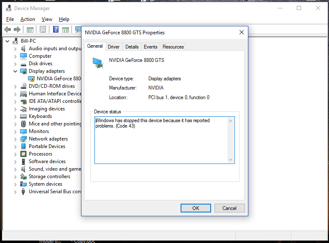The width and height of the screenshot is (329, 243).
Task: Click OK in the Properties dialog
Action: 196,208
